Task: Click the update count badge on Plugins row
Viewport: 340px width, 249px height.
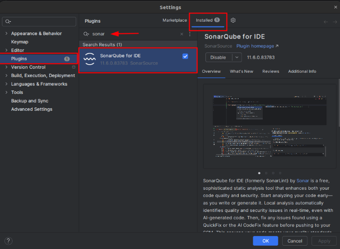Action: tap(67, 59)
